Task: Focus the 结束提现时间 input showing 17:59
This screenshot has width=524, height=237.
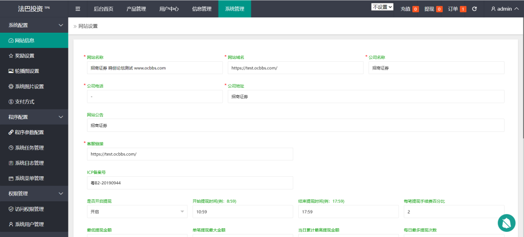Action: tap(348, 211)
